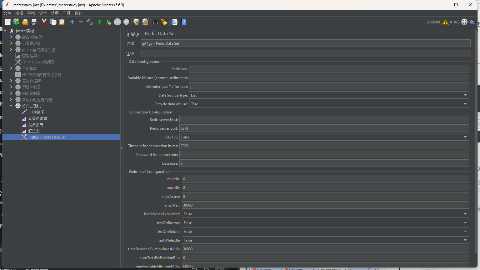Click the JMeter feather logo at toolbar end

pyautogui.click(x=472, y=22)
